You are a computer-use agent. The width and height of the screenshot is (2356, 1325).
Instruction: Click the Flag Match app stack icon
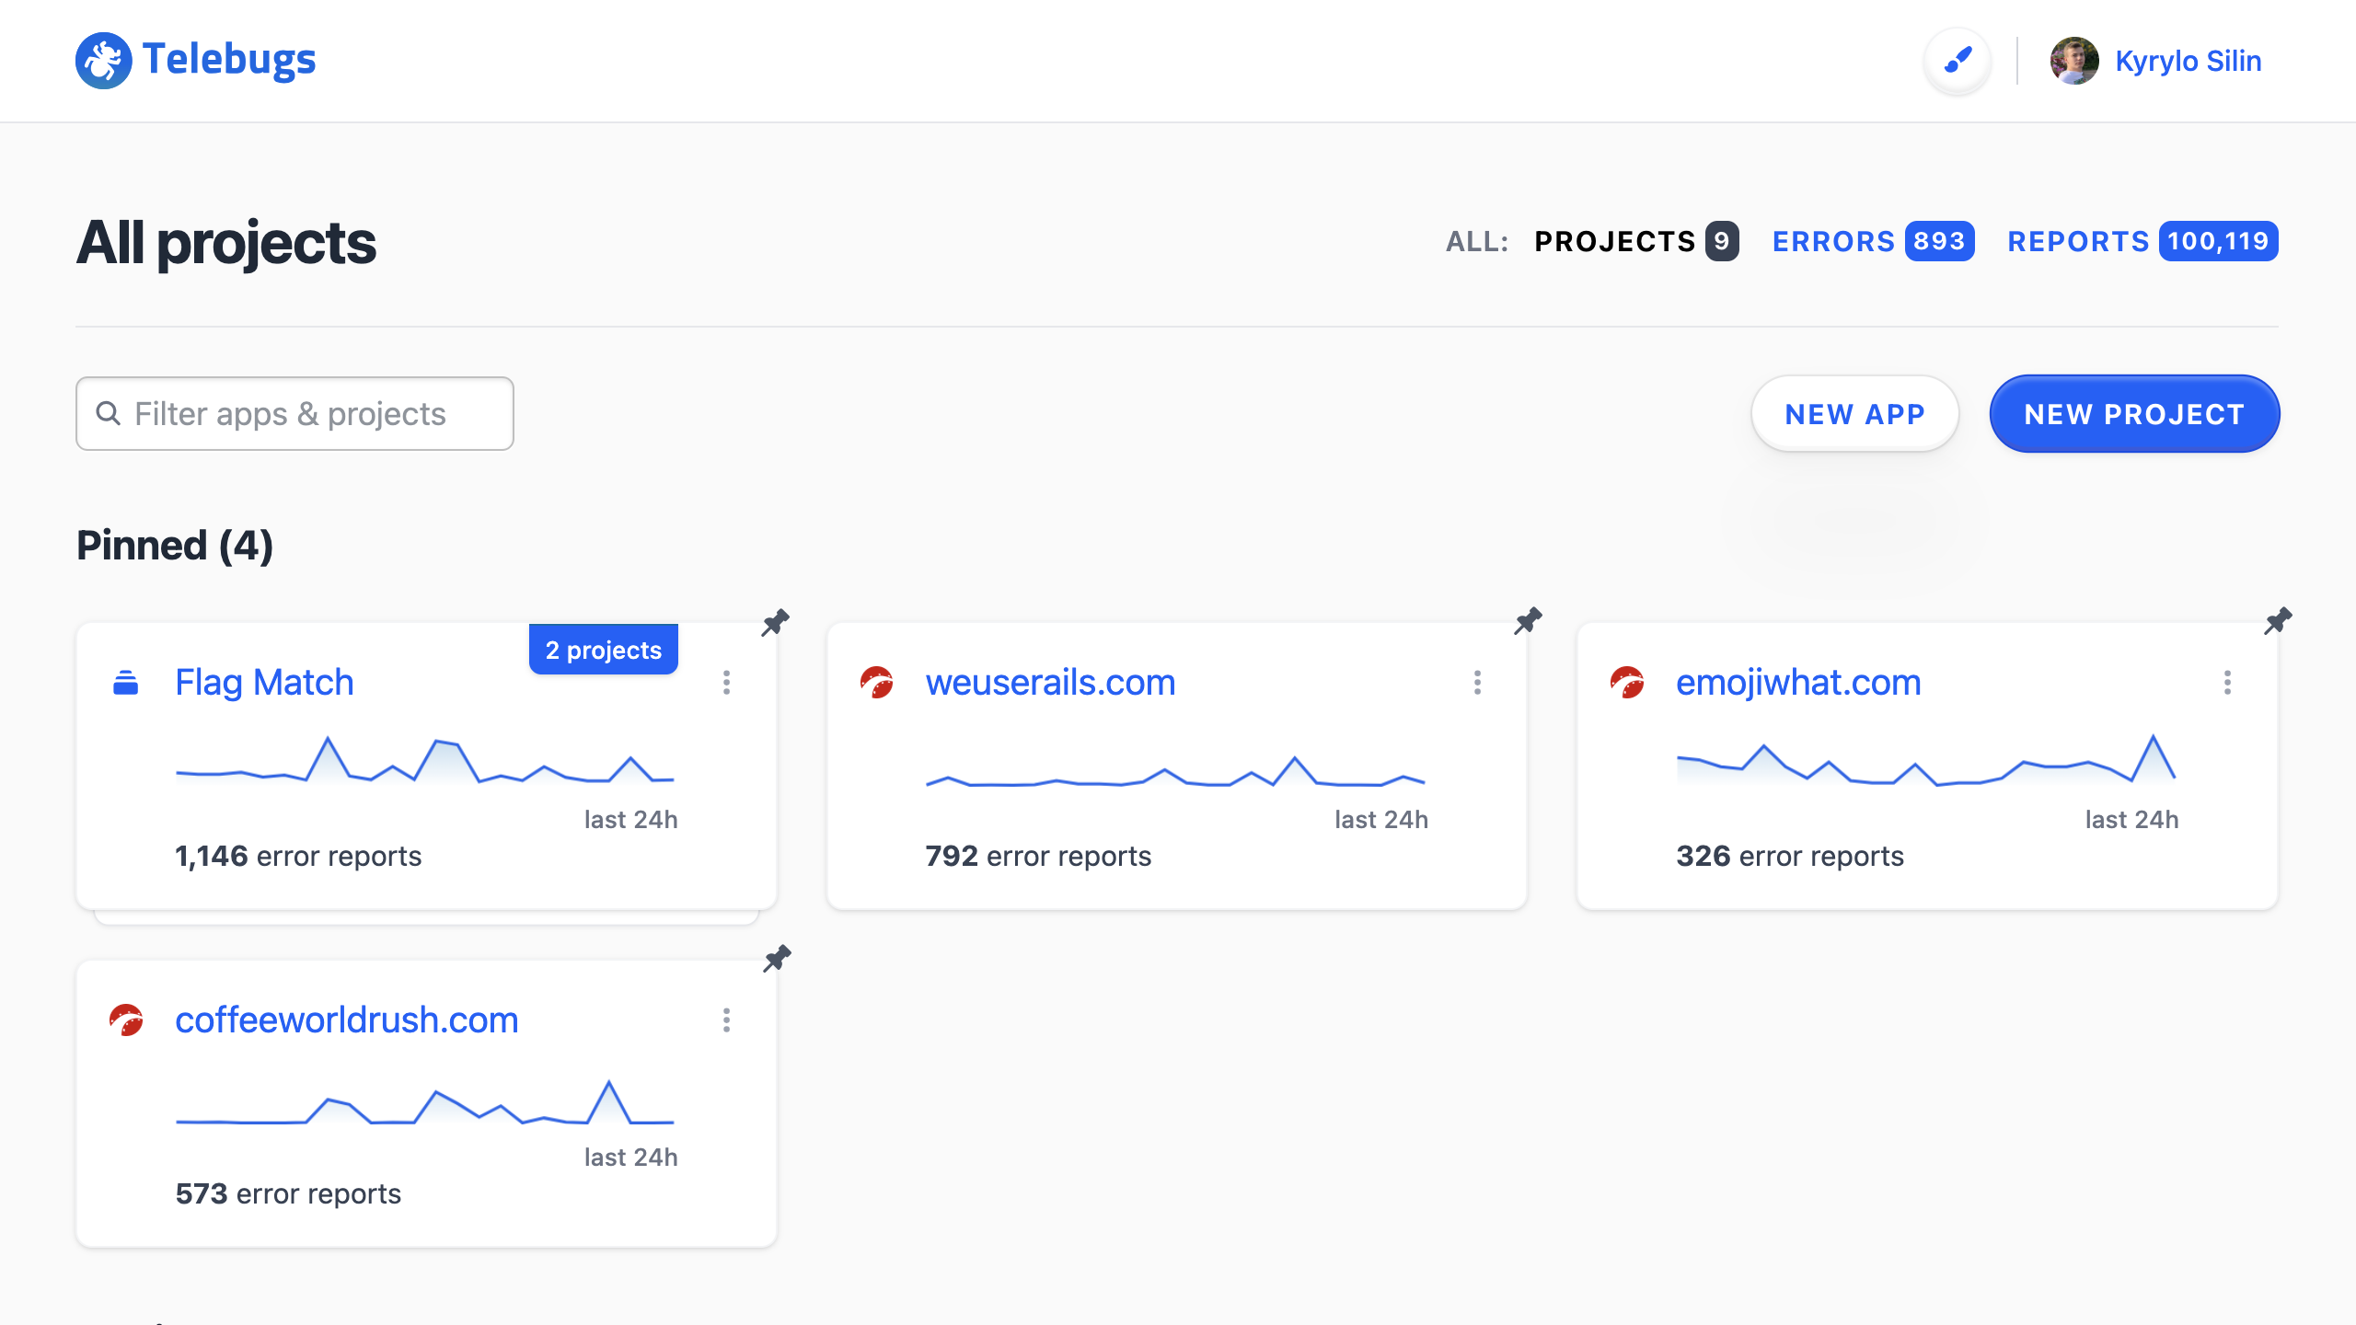pos(126,683)
